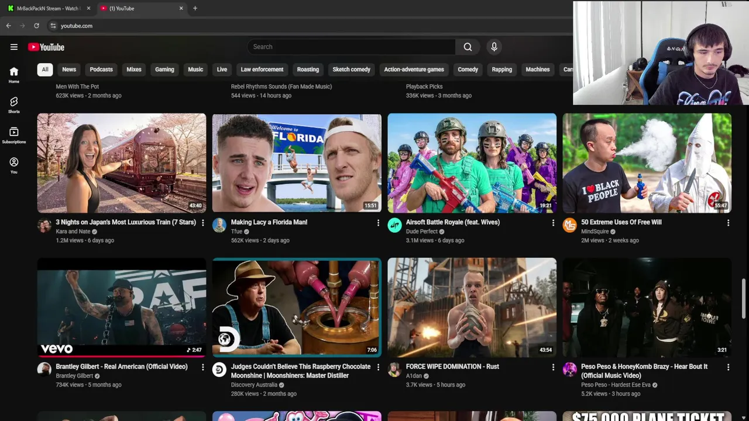Open the 3 Nights on Japan's Train title

click(x=126, y=222)
